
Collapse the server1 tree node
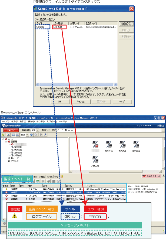(3, 139)
